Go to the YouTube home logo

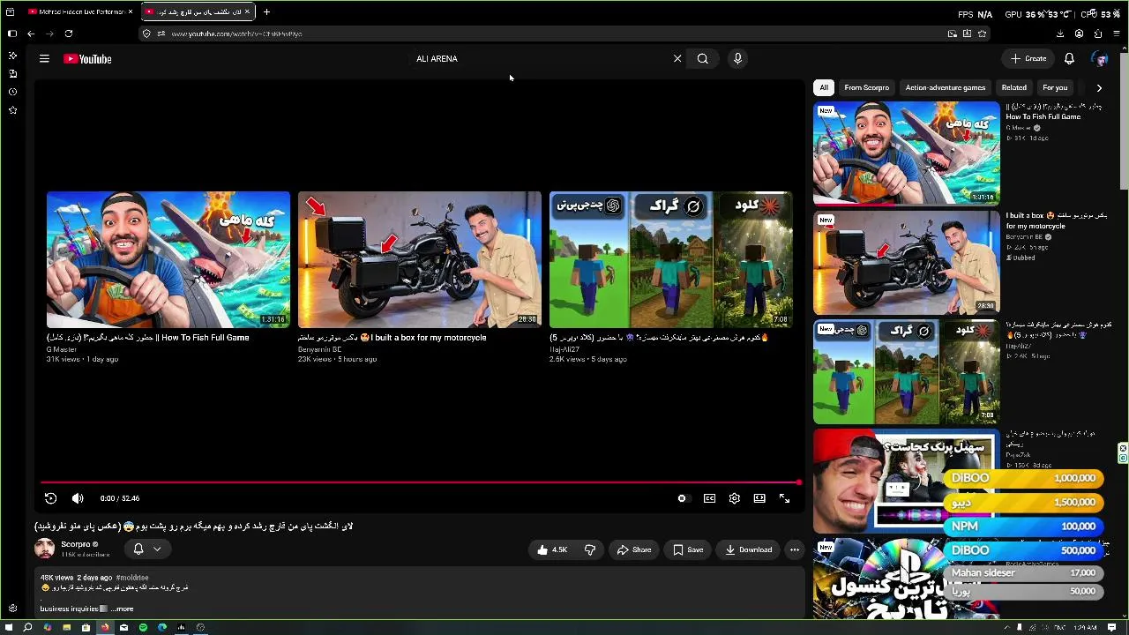87,59
